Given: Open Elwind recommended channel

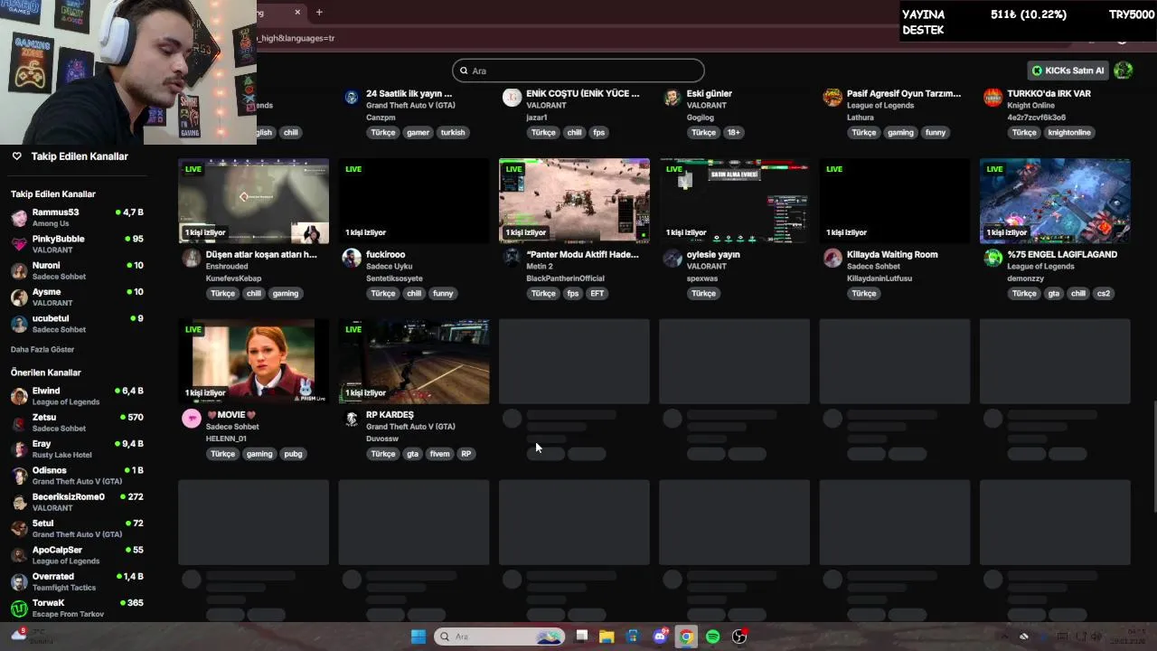Looking at the screenshot, I should 77,396.
